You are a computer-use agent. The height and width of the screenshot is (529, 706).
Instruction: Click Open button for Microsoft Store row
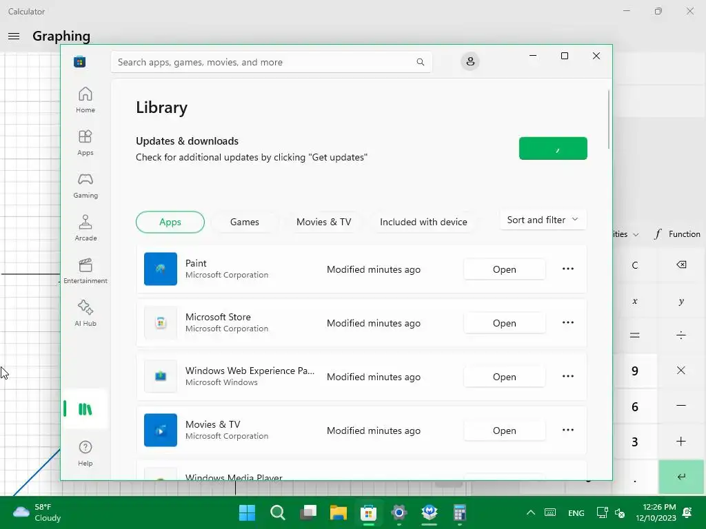coord(504,323)
